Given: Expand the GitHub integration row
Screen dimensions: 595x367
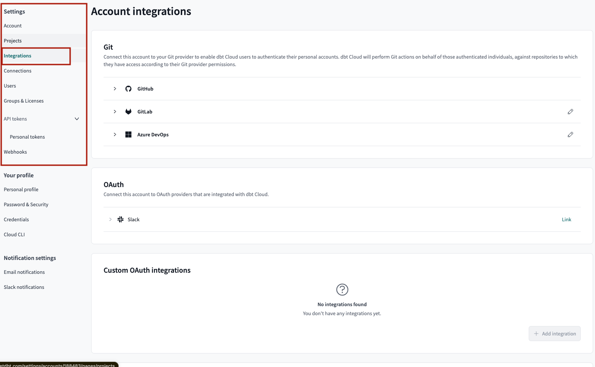Looking at the screenshot, I should click(115, 89).
